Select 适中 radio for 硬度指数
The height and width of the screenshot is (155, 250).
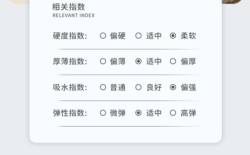tap(138, 36)
